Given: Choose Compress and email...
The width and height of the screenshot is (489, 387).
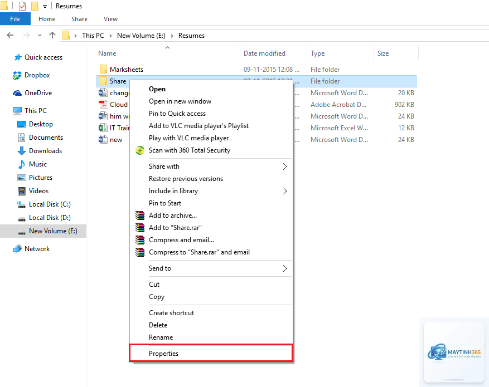Looking at the screenshot, I should pyautogui.click(x=211, y=240).
